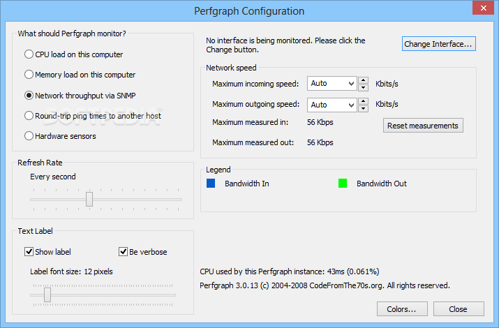
Task: Click the CPU used by this Perfgraph instance line
Action: point(290,271)
